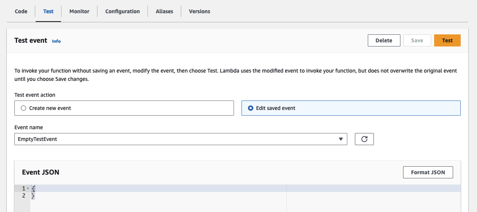This screenshot has width=477, height=212.
Task: Click the dropdown arrow beside EmptyTestEvent
Action: pos(340,139)
